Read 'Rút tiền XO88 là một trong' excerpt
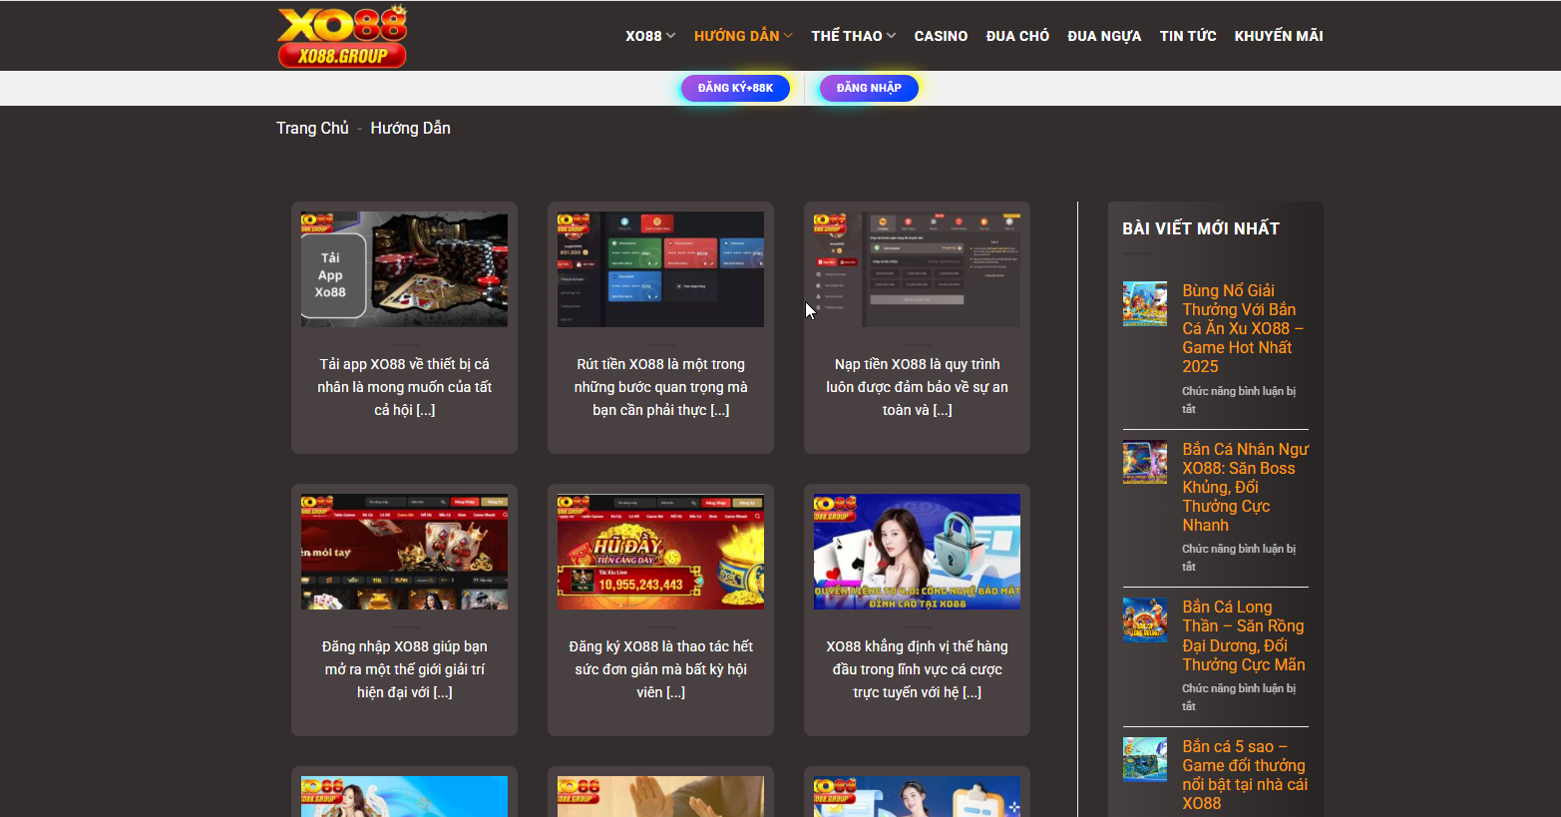This screenshot has width=1561, height=817. 660,387
